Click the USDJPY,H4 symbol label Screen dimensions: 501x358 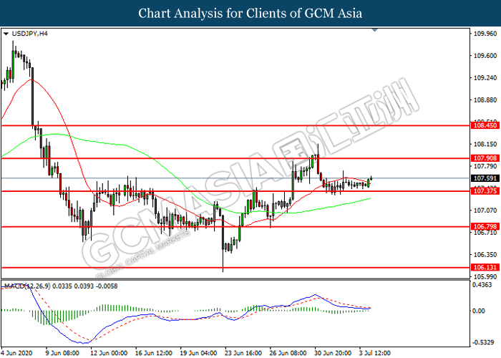click(30, 34)
